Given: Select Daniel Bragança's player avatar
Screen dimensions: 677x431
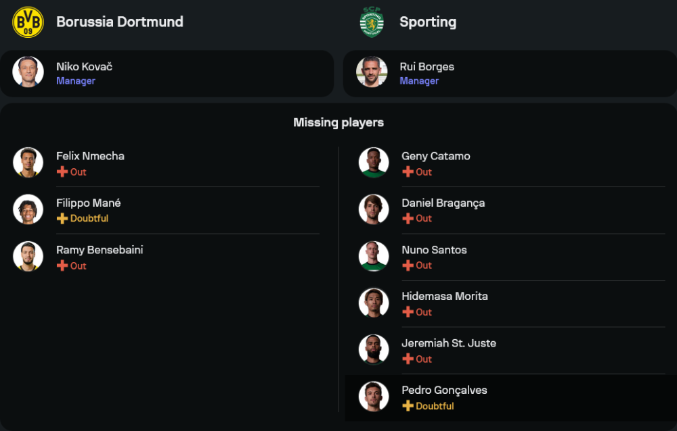Looking at the screenshot, I should (374, 209).
